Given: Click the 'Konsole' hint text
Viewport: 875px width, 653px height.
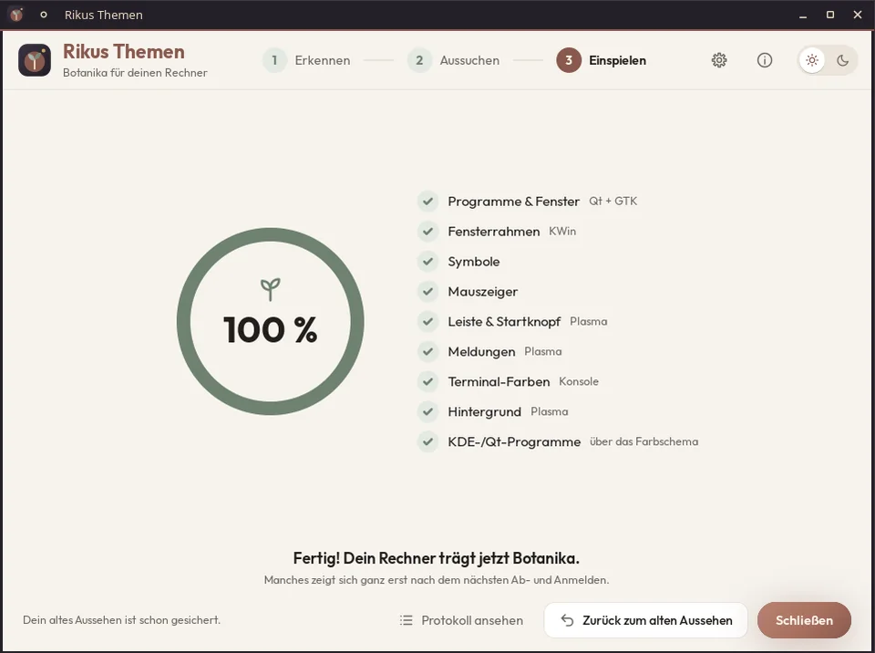Looking at the screenshot, I should [x=579, y=381].
